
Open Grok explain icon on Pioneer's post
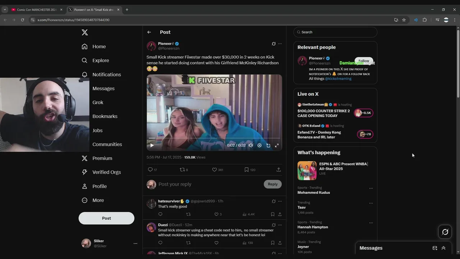tap(273, 44)
